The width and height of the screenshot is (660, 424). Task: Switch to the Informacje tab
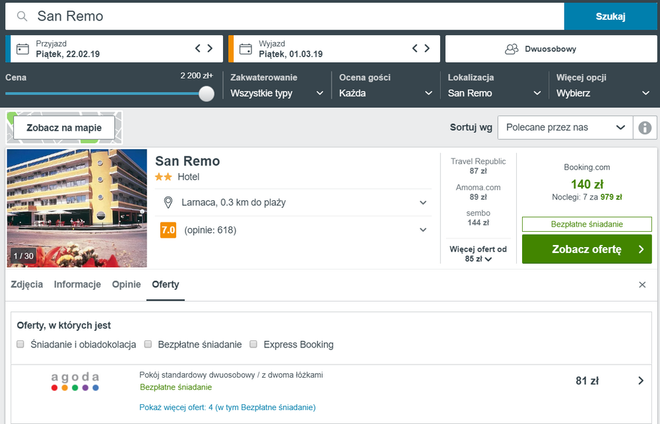(x=77, y=285)
